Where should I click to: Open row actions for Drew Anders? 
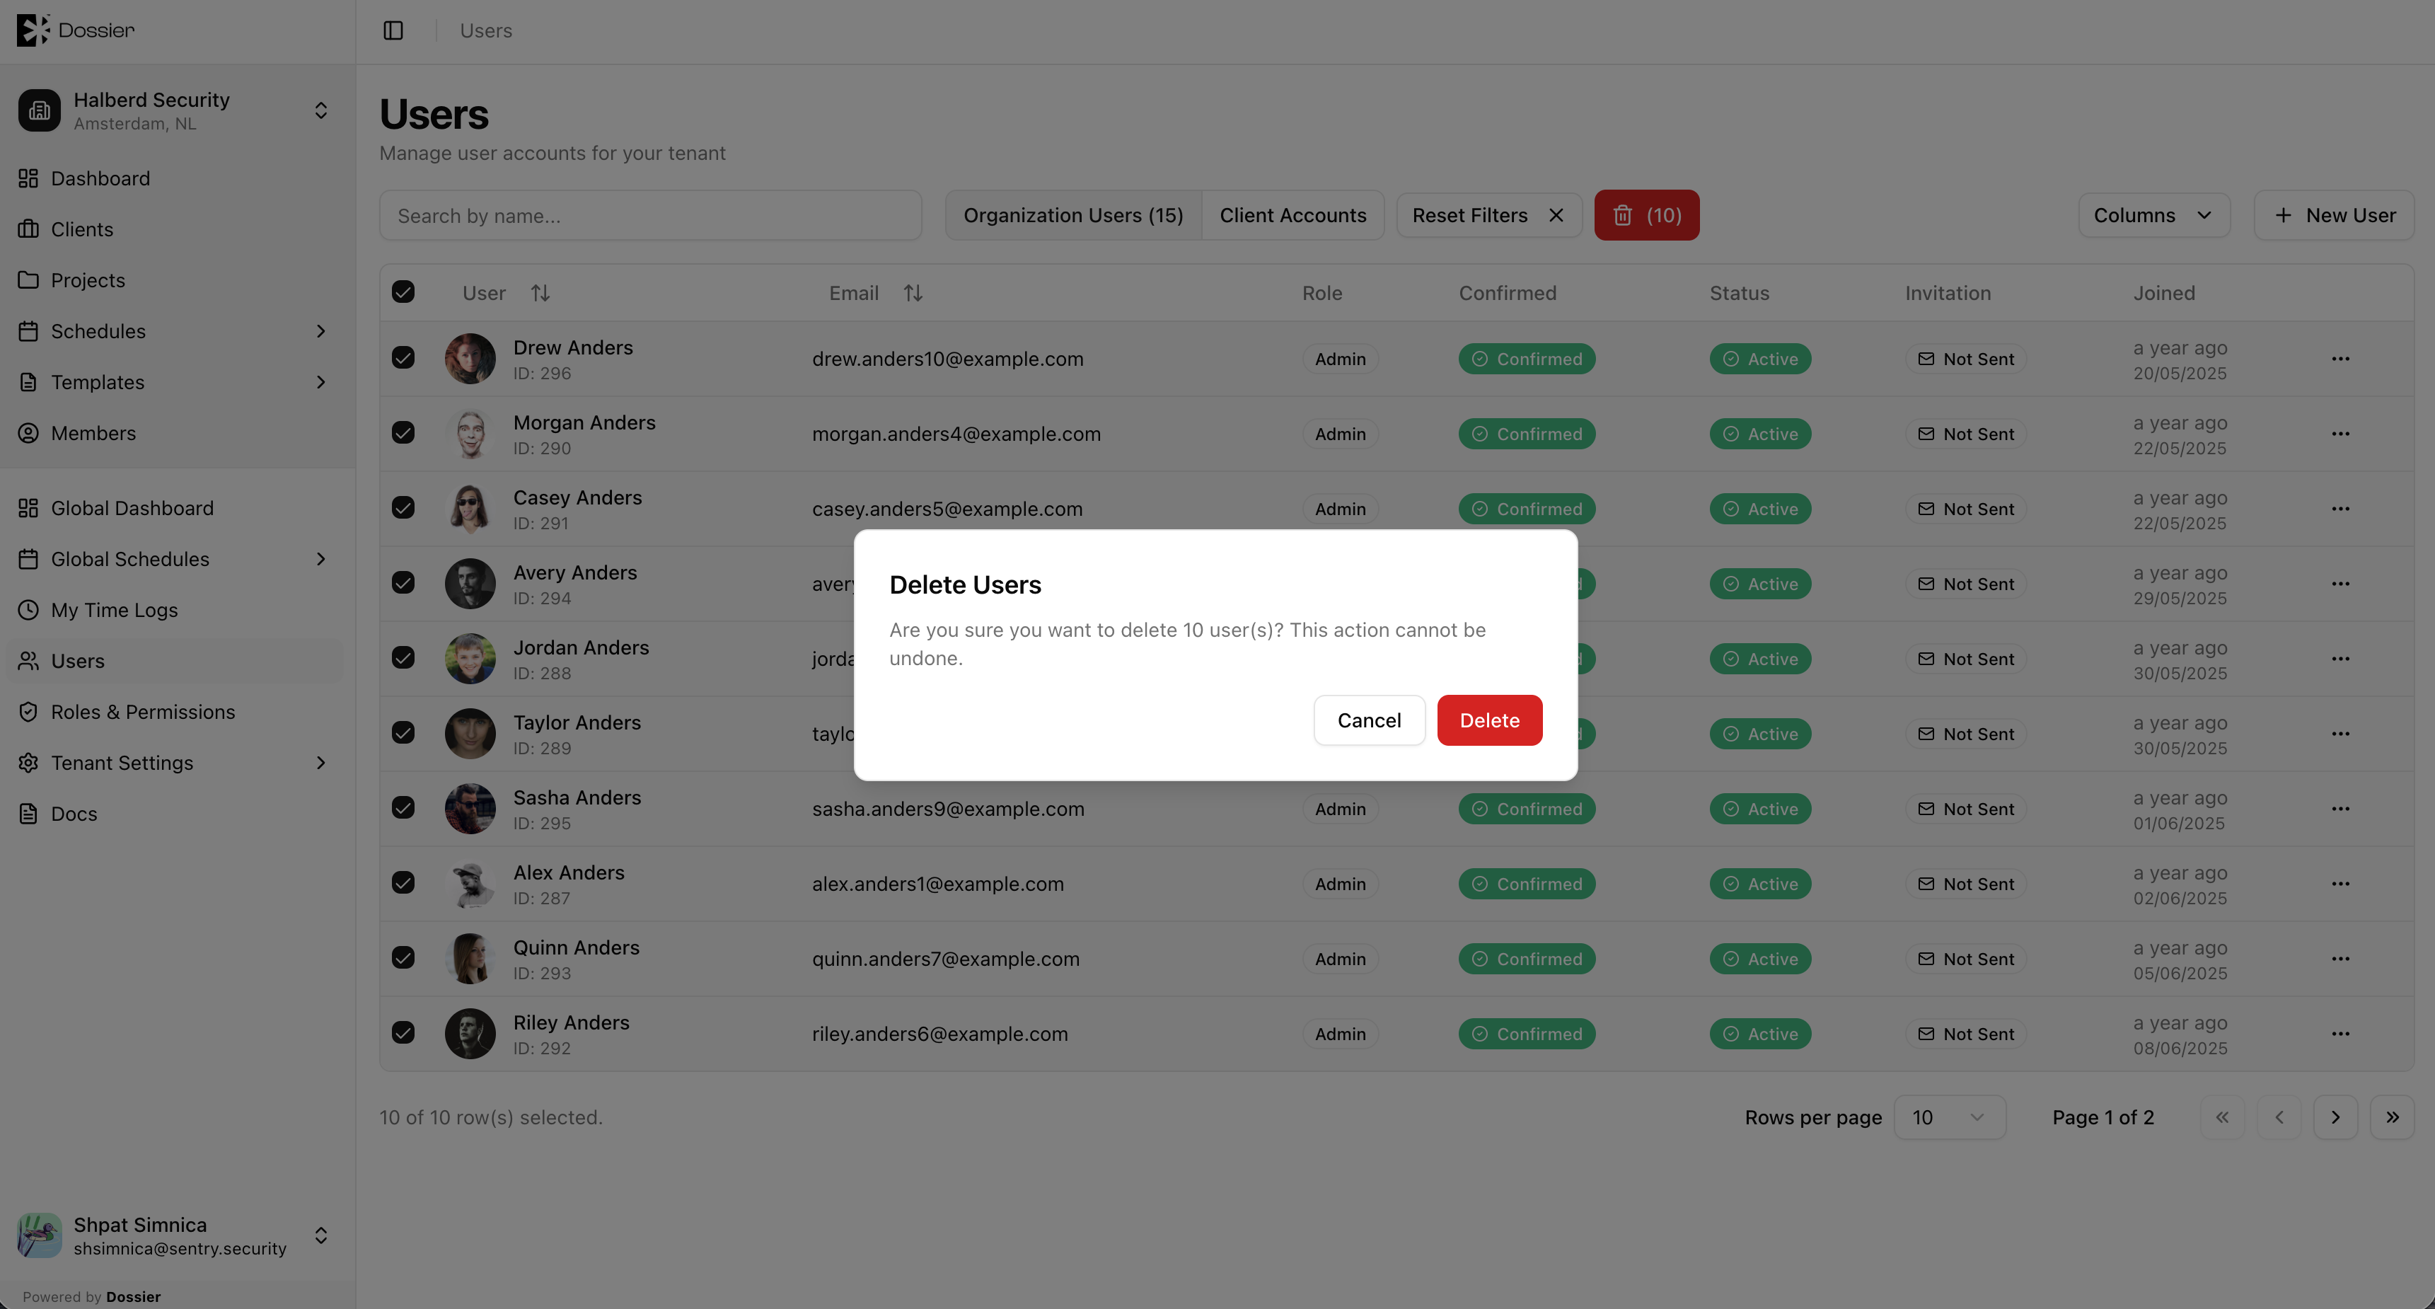[2340, 359]
